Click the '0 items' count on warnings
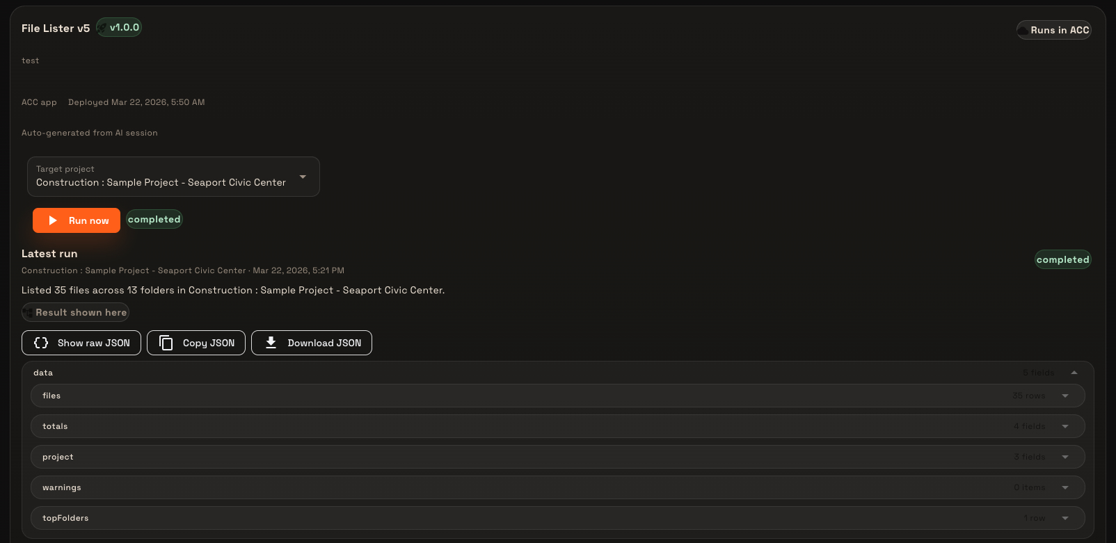 coord(1030,487)
